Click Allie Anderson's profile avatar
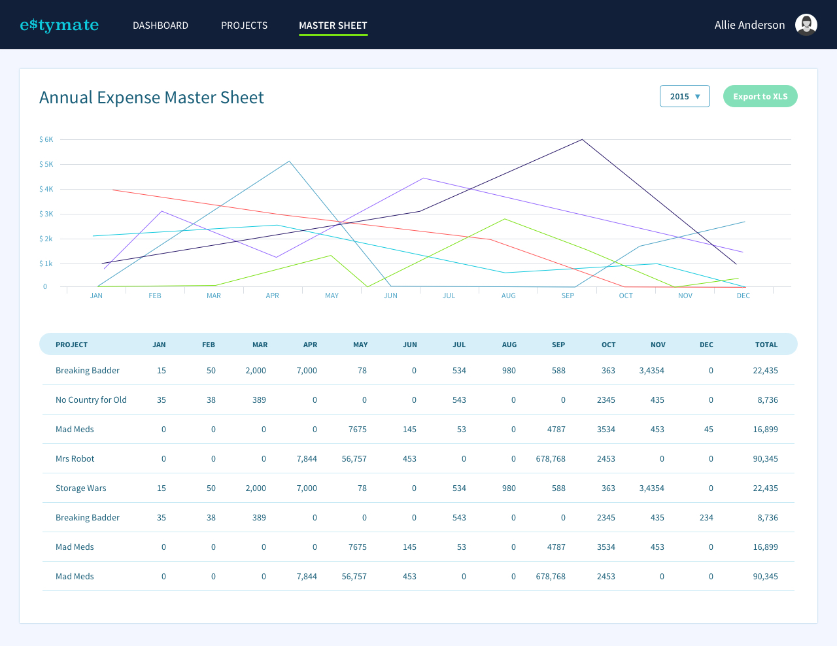The image size is (837, 646). [x=806, y=25]
